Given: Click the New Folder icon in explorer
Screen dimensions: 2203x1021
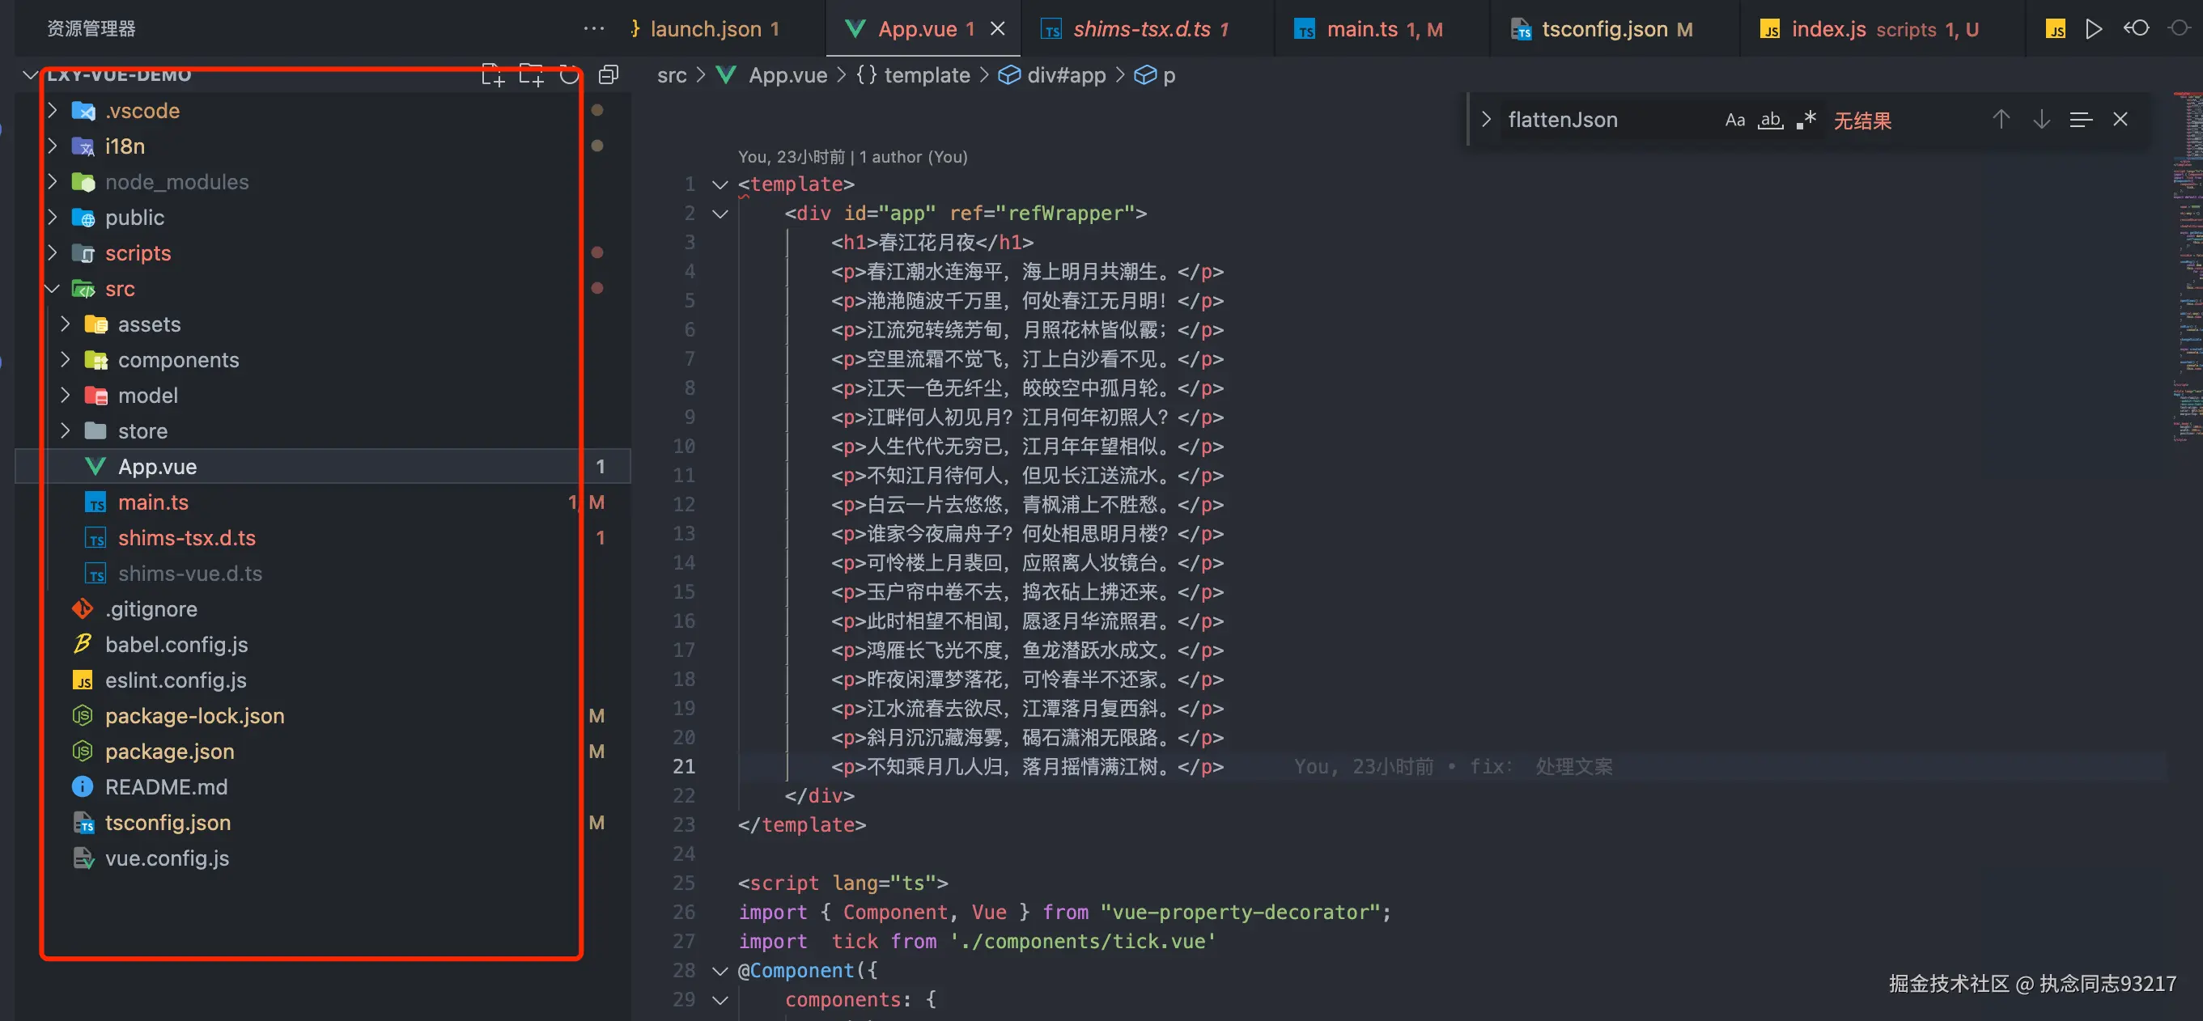Looking at the screenshot, I should coord(531,75).
